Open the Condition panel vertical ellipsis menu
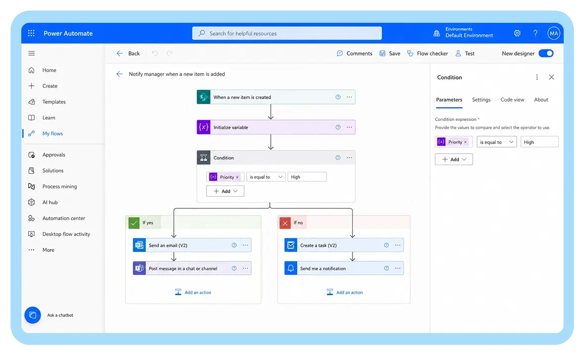Viewport: 585px width, 358px height. click(x=537, y=77)
